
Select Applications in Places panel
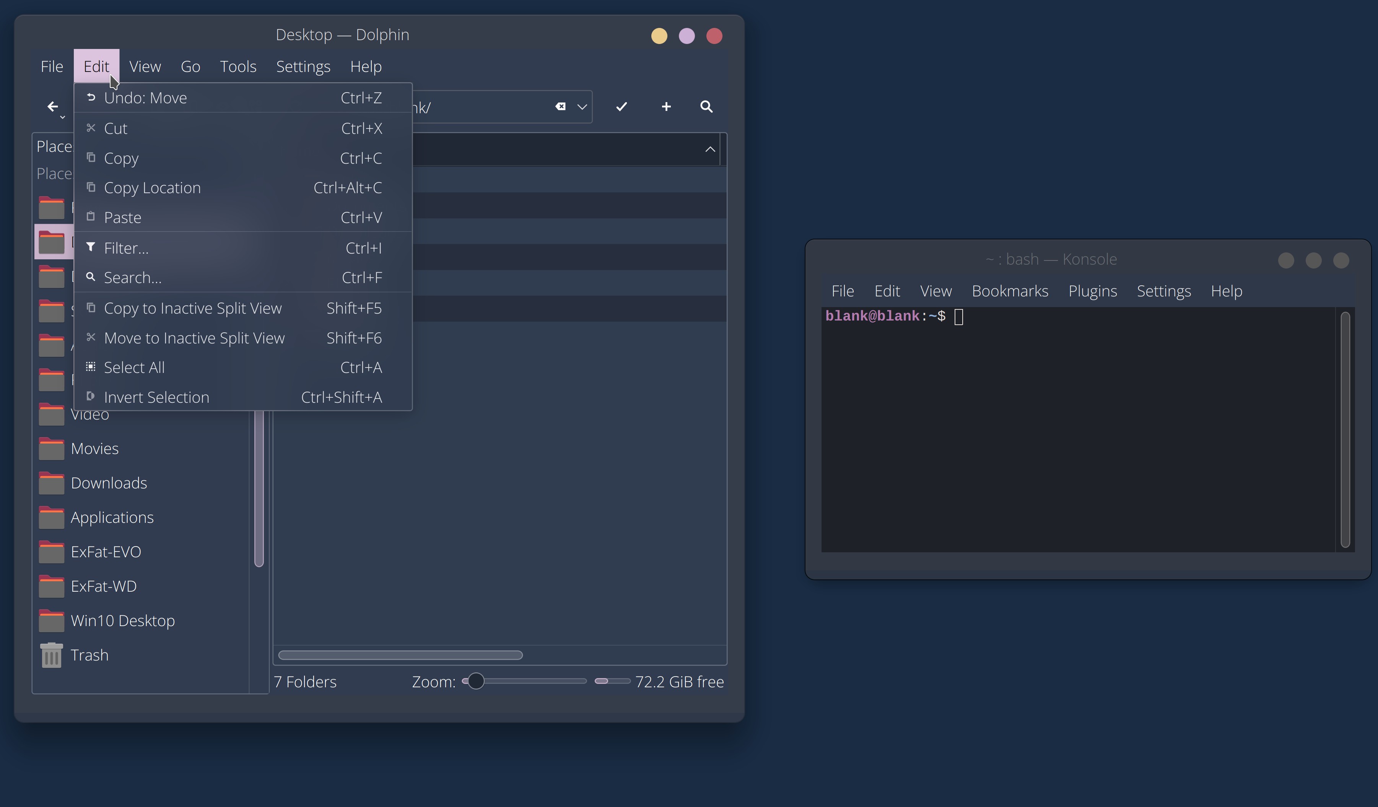tap(141, 518)
